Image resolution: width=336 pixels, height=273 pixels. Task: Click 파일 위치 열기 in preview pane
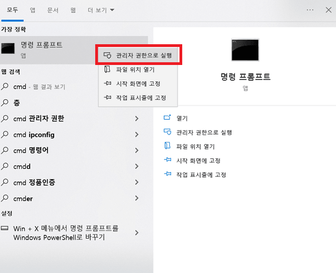pyautogui.click(x=195, y=146)
